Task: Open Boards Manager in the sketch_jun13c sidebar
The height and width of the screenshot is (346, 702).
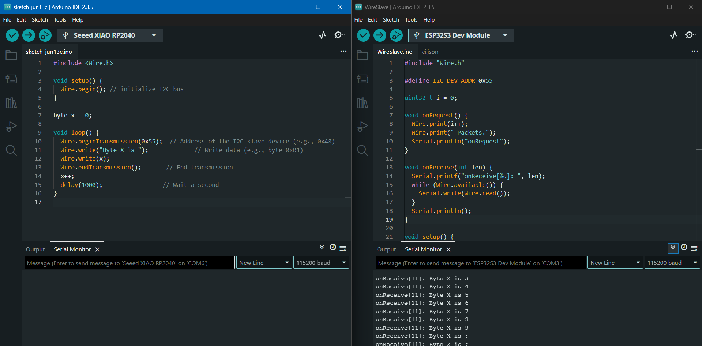Action: click(11, 79)
